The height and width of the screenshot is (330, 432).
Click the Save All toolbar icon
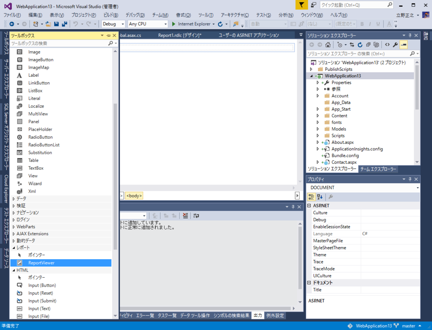click(65, 24)
